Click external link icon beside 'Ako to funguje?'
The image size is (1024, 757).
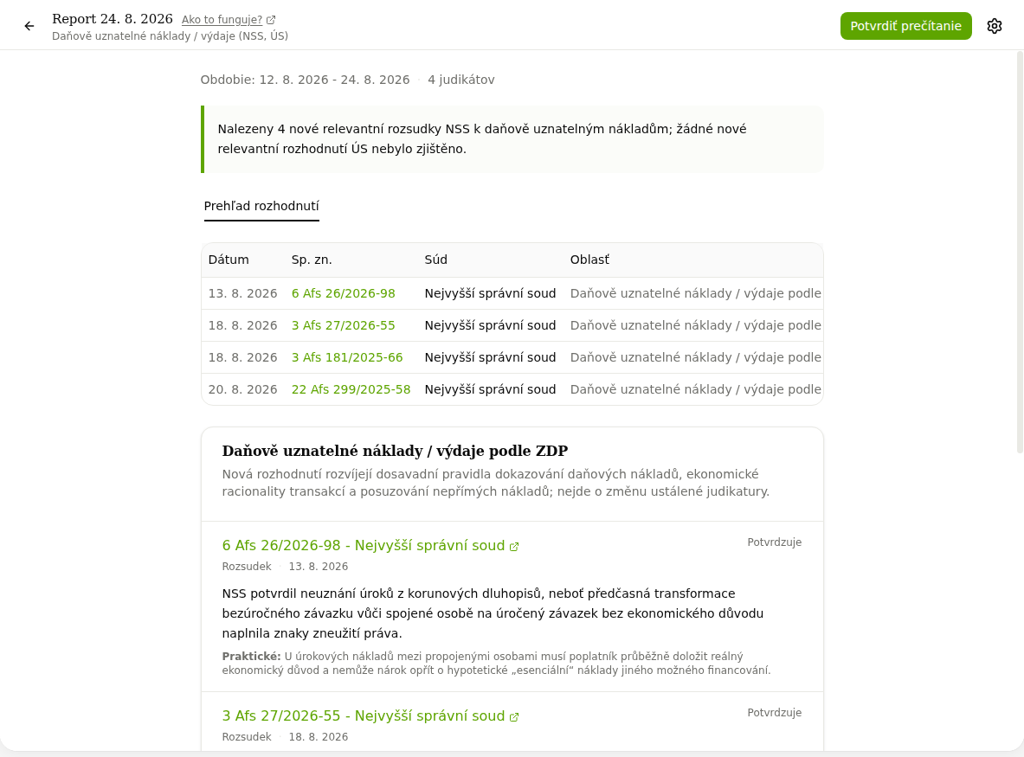(271, 20)
